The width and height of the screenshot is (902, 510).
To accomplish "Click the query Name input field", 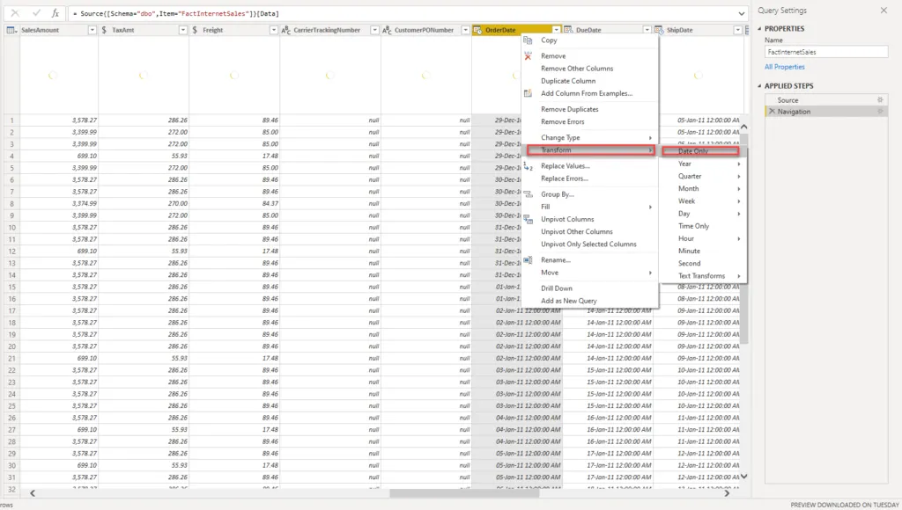I will point(825,52).
